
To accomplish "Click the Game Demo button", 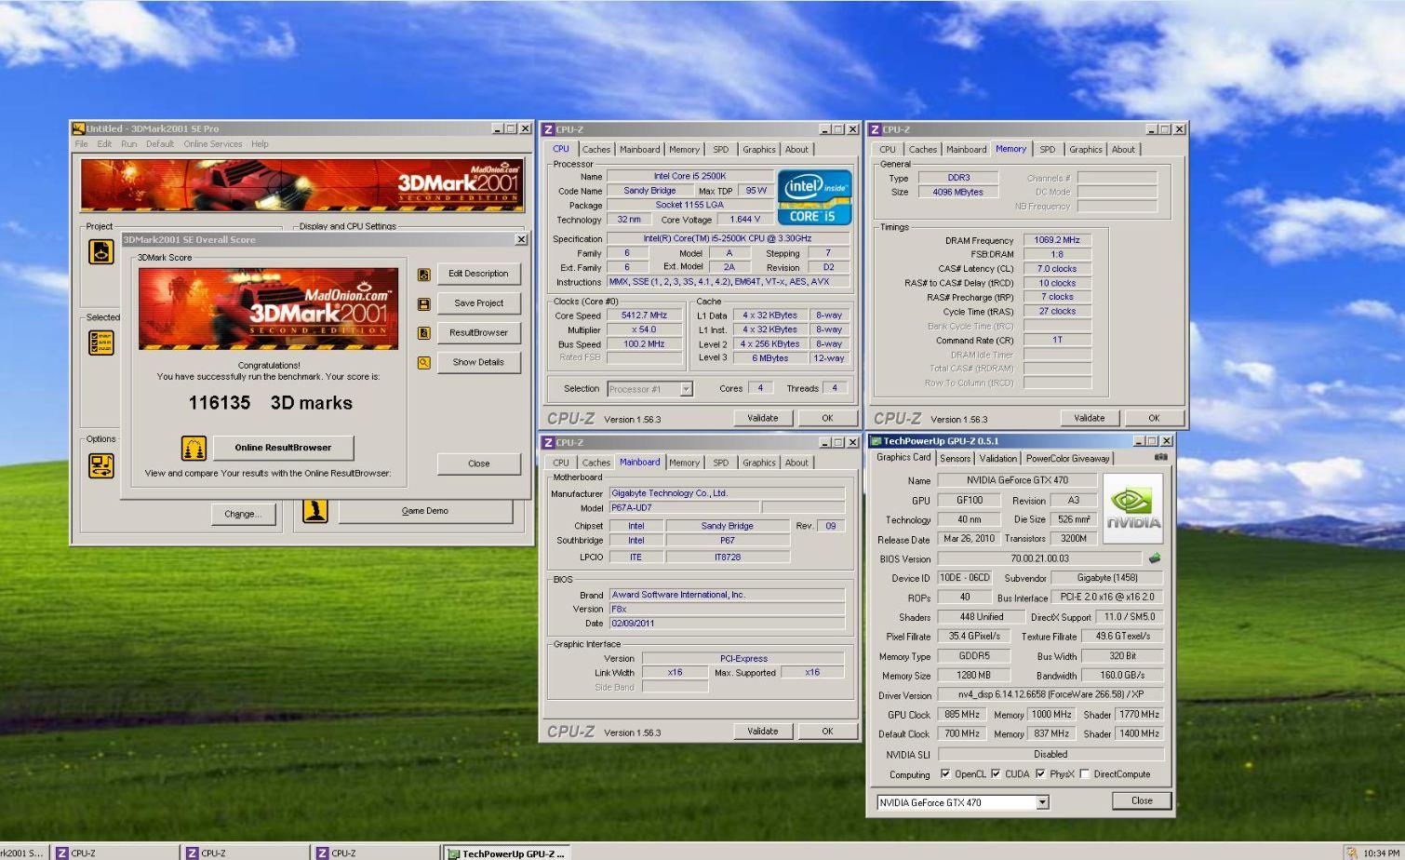I will point(425,511).
